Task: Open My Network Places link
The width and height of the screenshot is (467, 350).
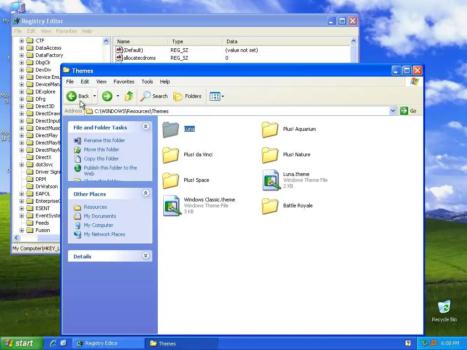Action: [104, 234]
